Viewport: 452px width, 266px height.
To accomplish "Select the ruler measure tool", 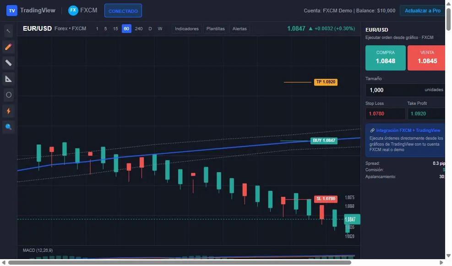I will tap(8, 63).
